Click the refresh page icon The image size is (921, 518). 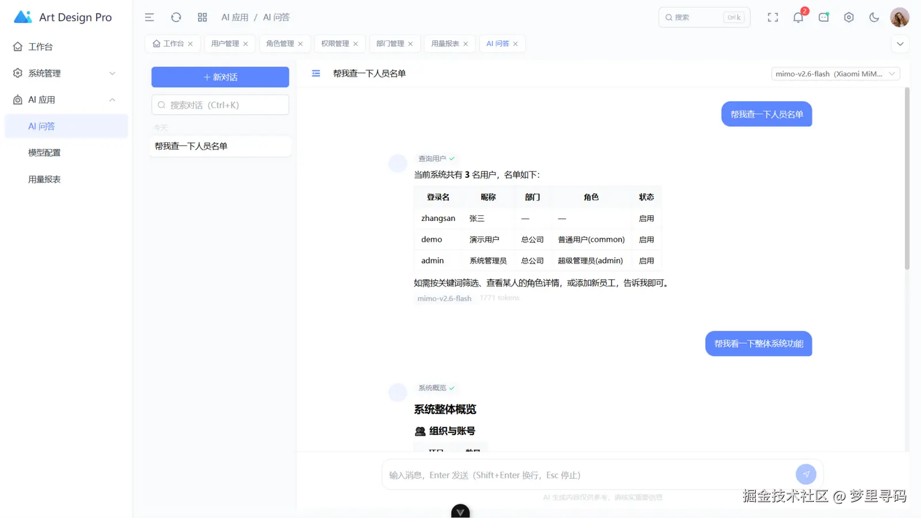coord(176,17)
